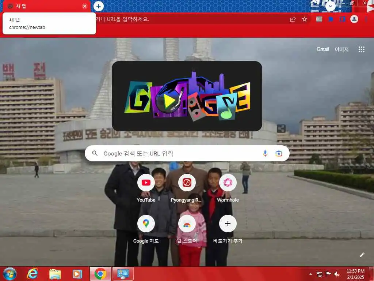The height and width of the screenshot is (281, 374).
Task: Launch Internet Explorer from taskbar
Action: tap(33, 274)
